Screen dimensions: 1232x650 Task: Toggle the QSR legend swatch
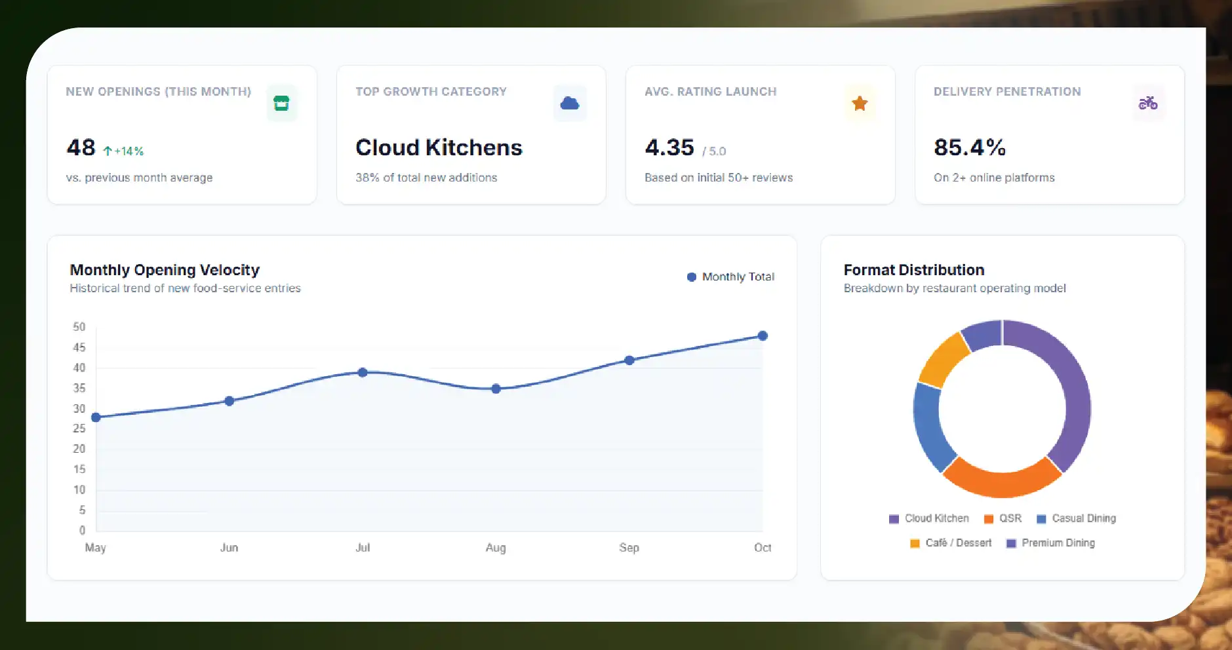tap(989, 519)
